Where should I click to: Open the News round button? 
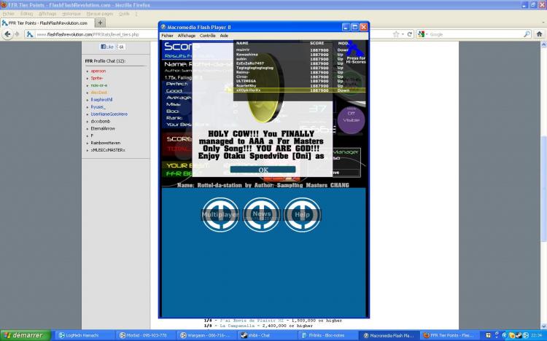[262, 215]
